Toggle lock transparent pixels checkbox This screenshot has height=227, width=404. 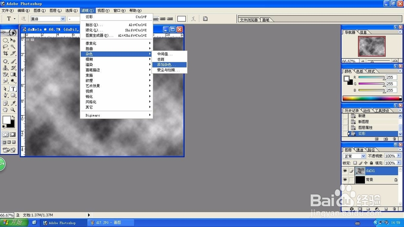coord(355,163)
